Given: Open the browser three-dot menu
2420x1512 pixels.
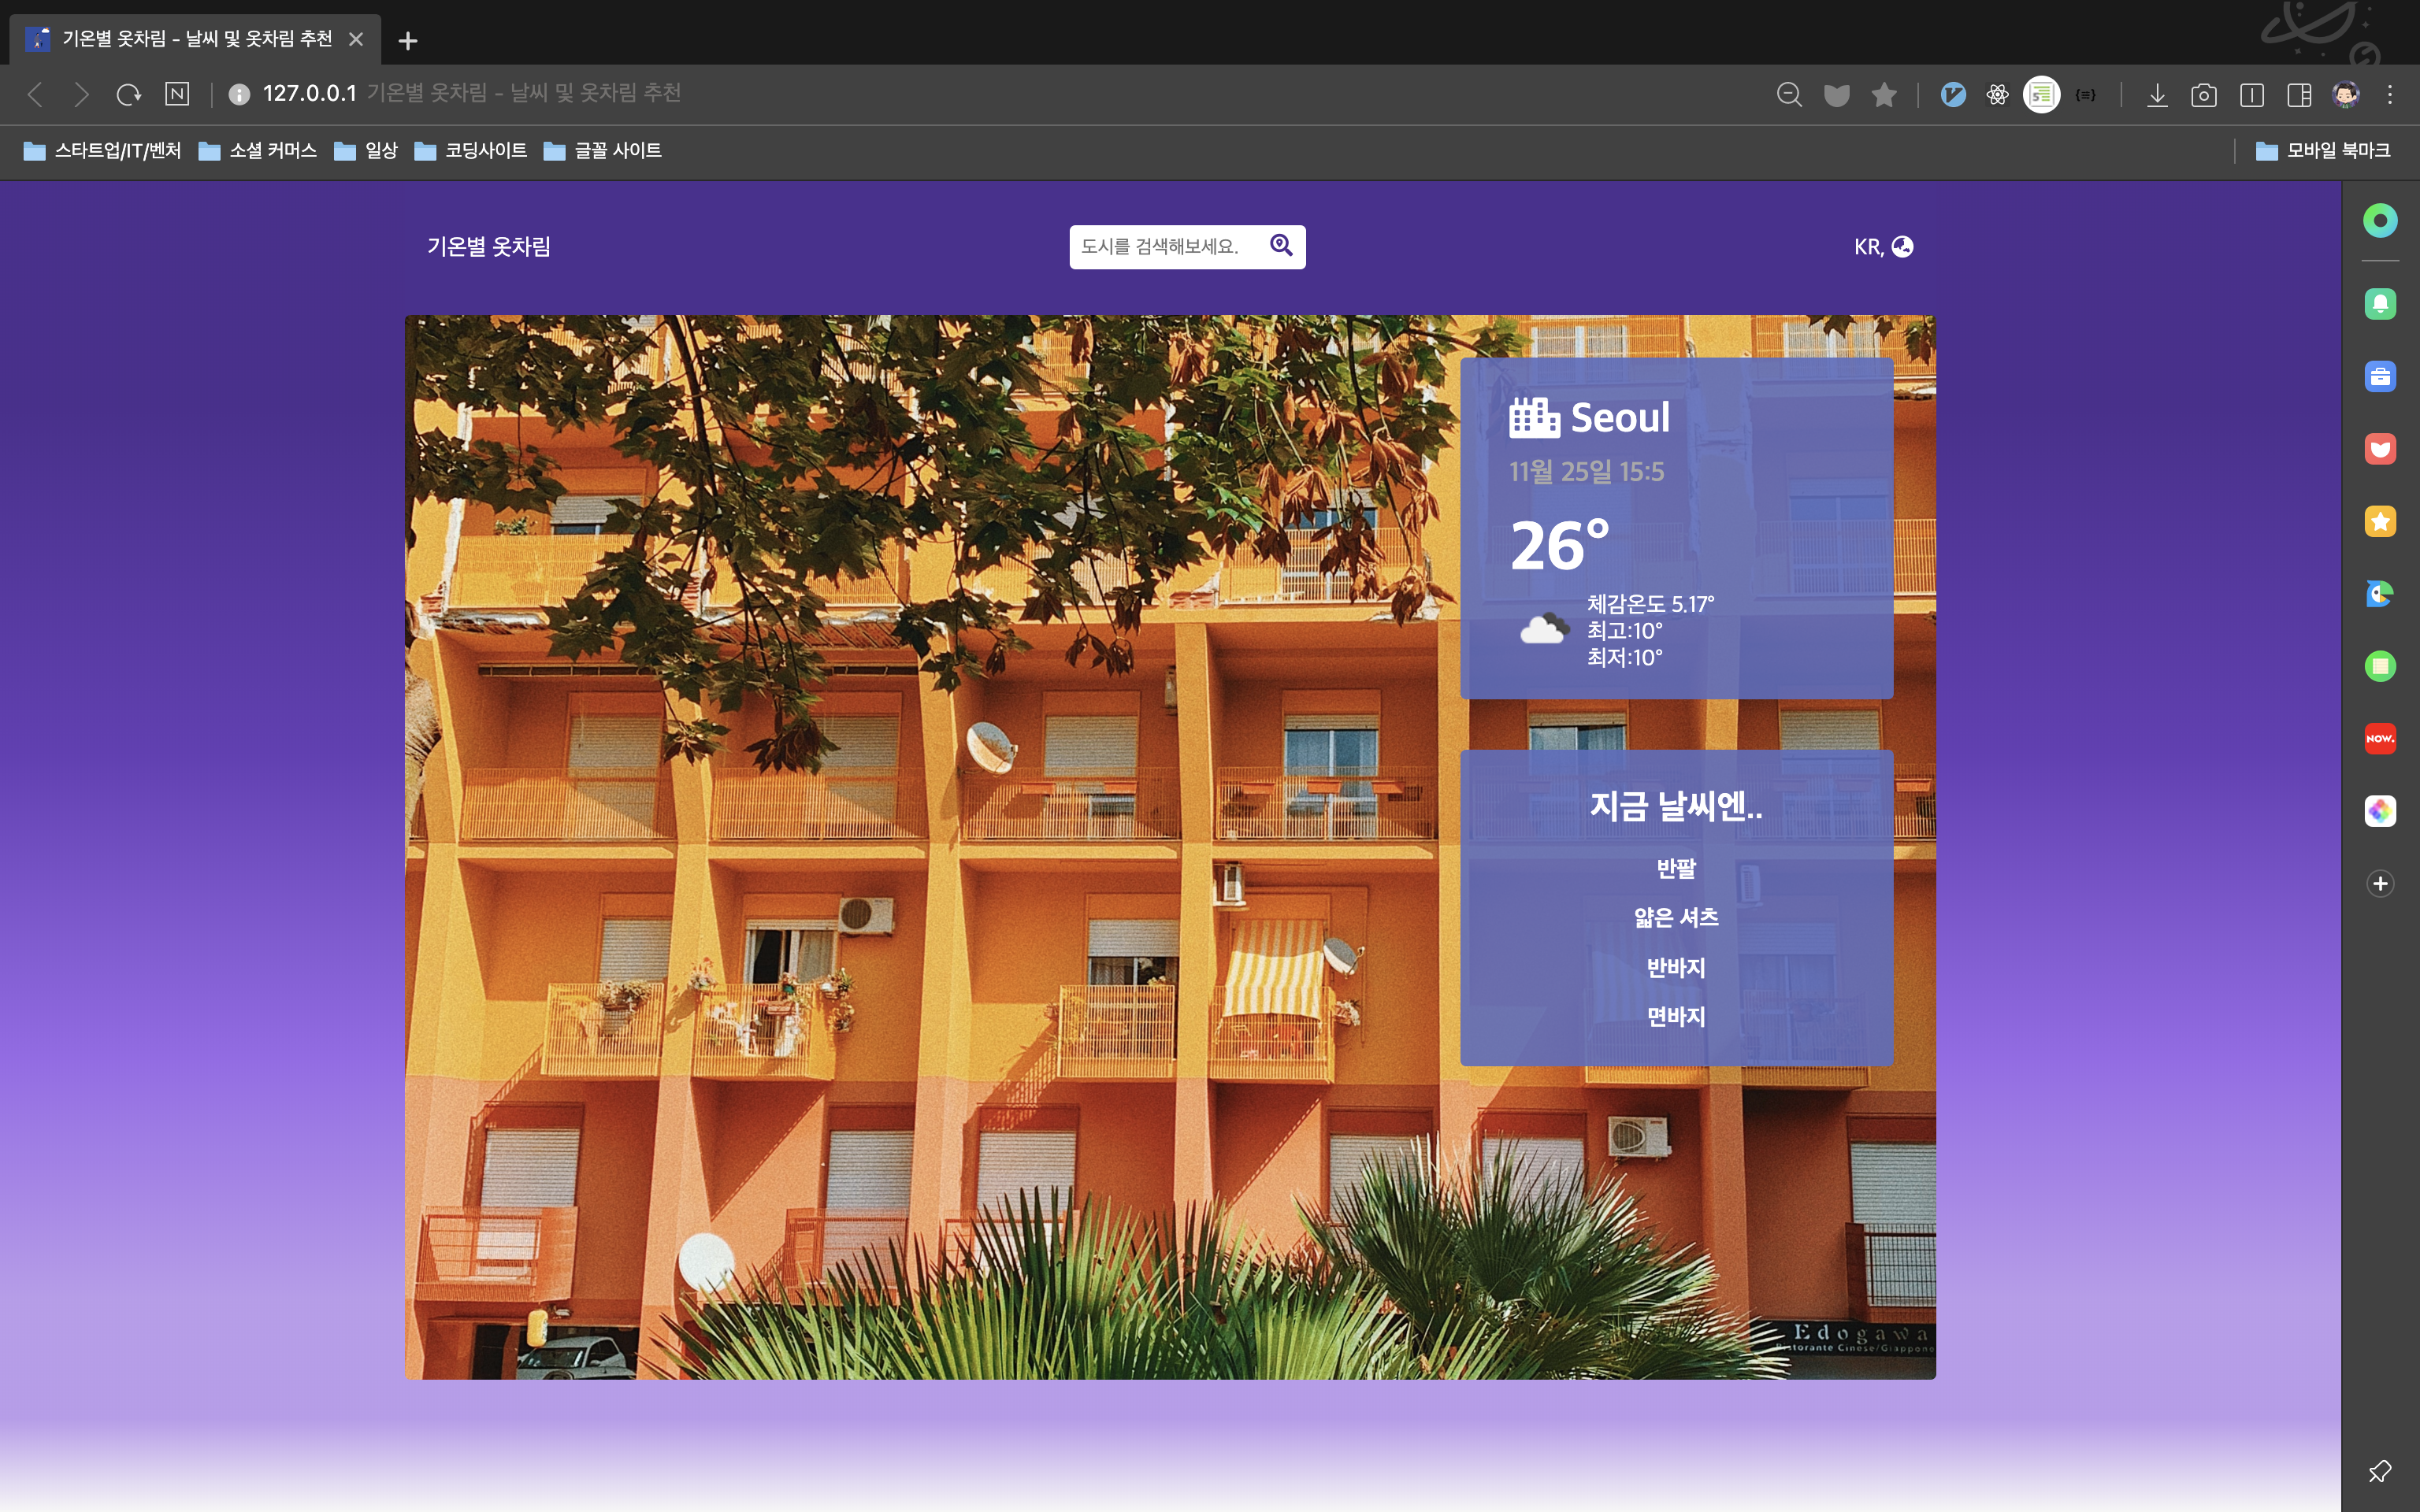Looking at the screenshot, I should click(x=2390, y=95).
